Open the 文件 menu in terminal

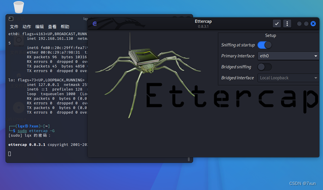(14, 27)
